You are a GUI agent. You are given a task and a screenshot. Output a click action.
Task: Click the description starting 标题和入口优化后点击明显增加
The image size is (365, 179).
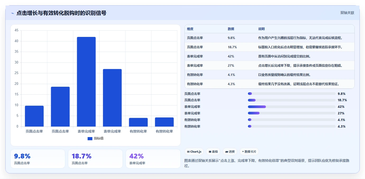[x=301, y=47]
